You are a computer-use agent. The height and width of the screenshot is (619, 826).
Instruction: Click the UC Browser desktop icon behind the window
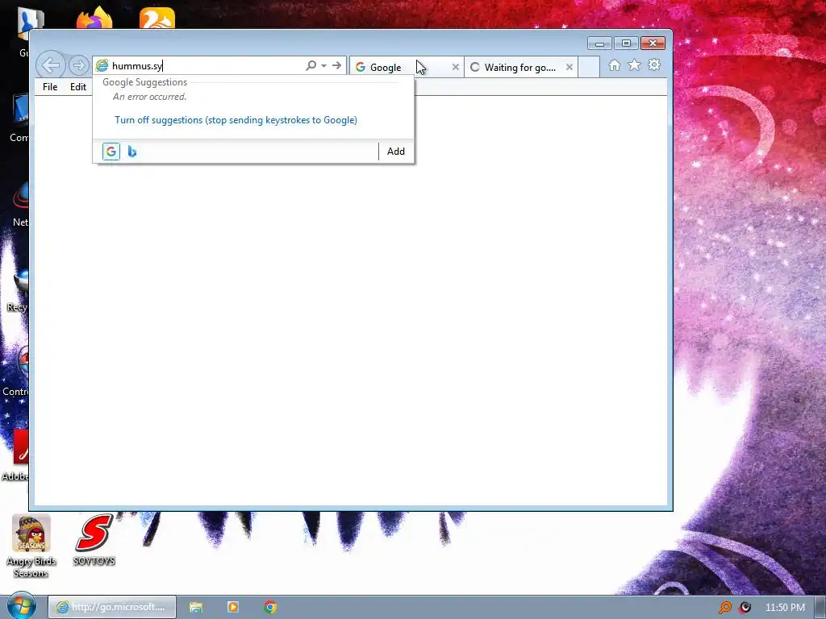point(157,18)
